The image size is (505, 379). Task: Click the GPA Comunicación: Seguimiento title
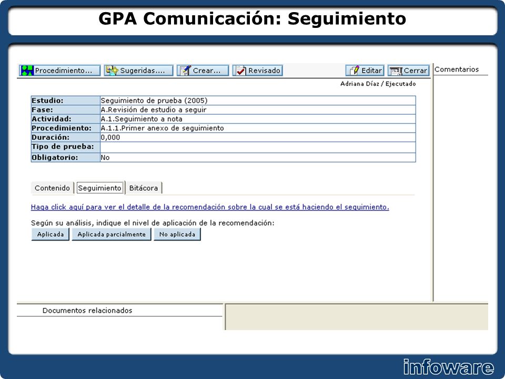(252, 19)
